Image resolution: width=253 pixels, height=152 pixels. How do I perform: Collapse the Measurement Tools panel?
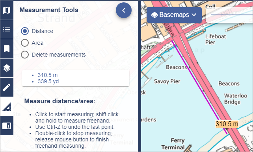click(x=124, y=11)
